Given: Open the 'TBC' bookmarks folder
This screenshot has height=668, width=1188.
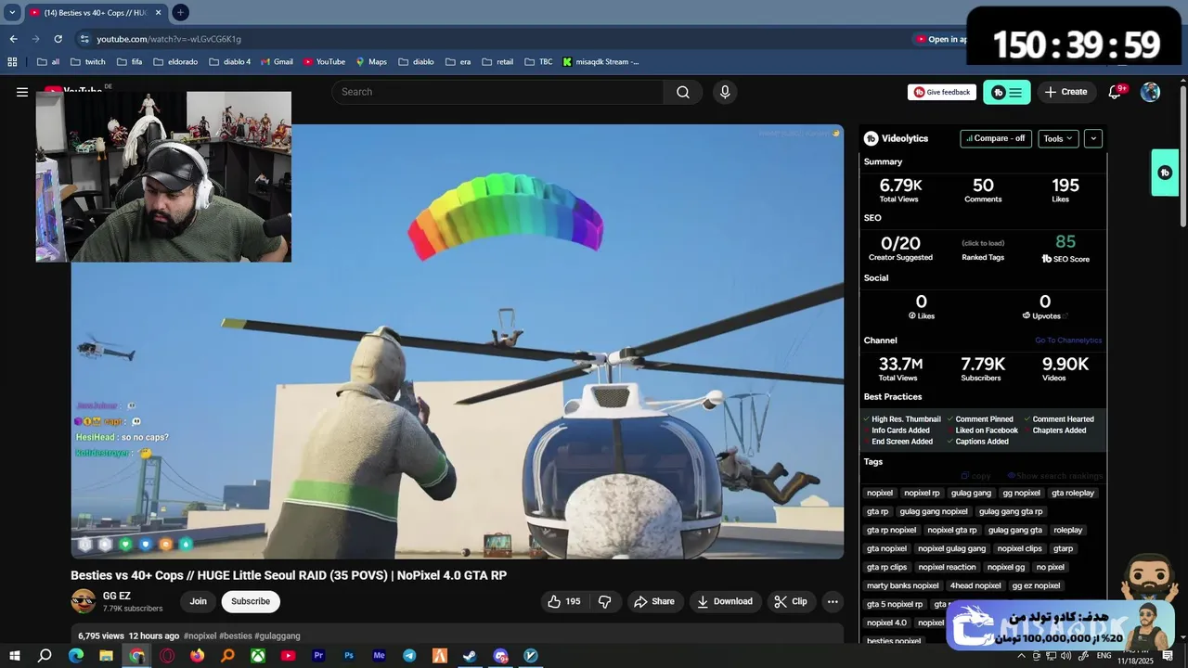Looking at the screenshot, I should tap(537, 62).
